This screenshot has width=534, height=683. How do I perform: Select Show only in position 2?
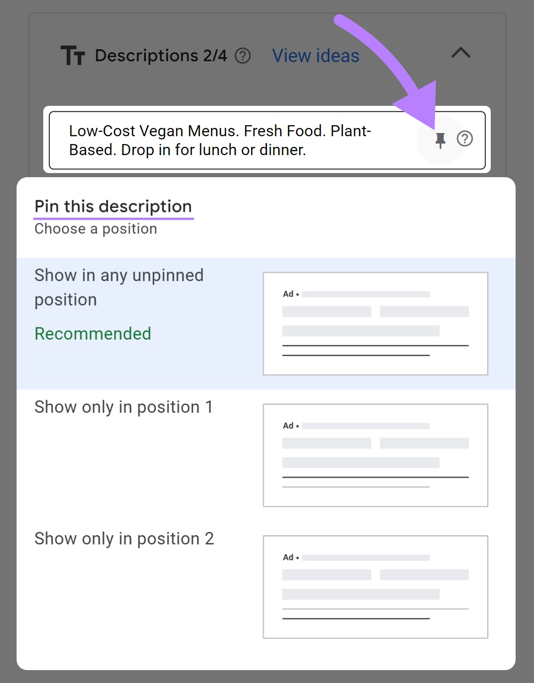124,538
